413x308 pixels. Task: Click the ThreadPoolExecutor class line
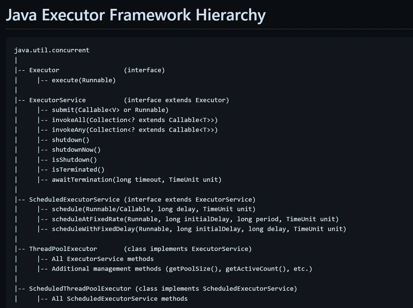pos(63,249)
